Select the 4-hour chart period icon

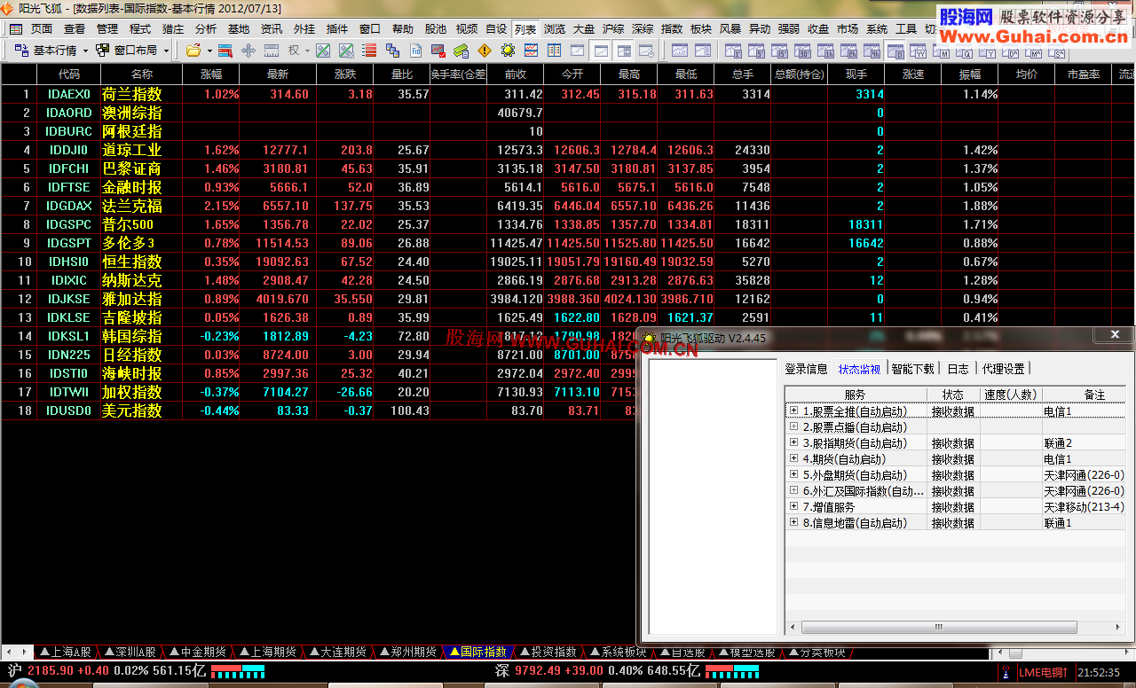872,51
